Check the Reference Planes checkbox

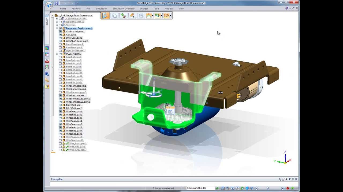click(60, 22)
